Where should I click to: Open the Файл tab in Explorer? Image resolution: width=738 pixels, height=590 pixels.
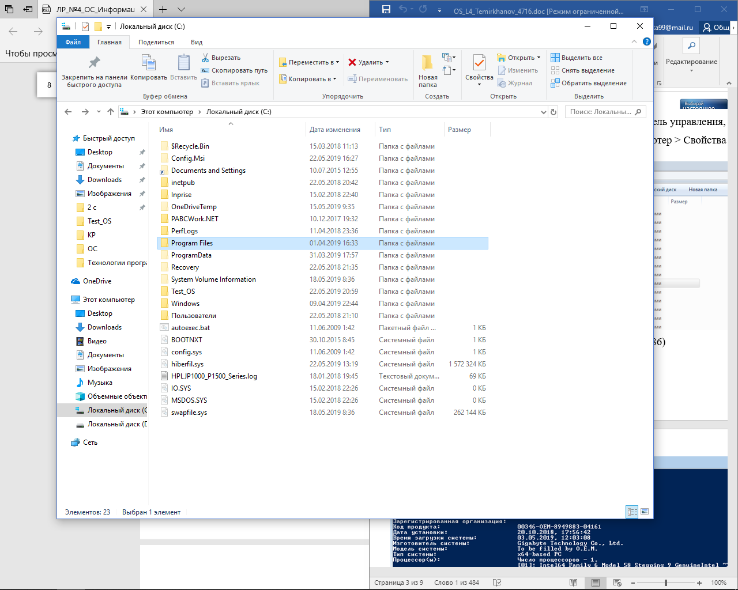[x=73, y=42]
